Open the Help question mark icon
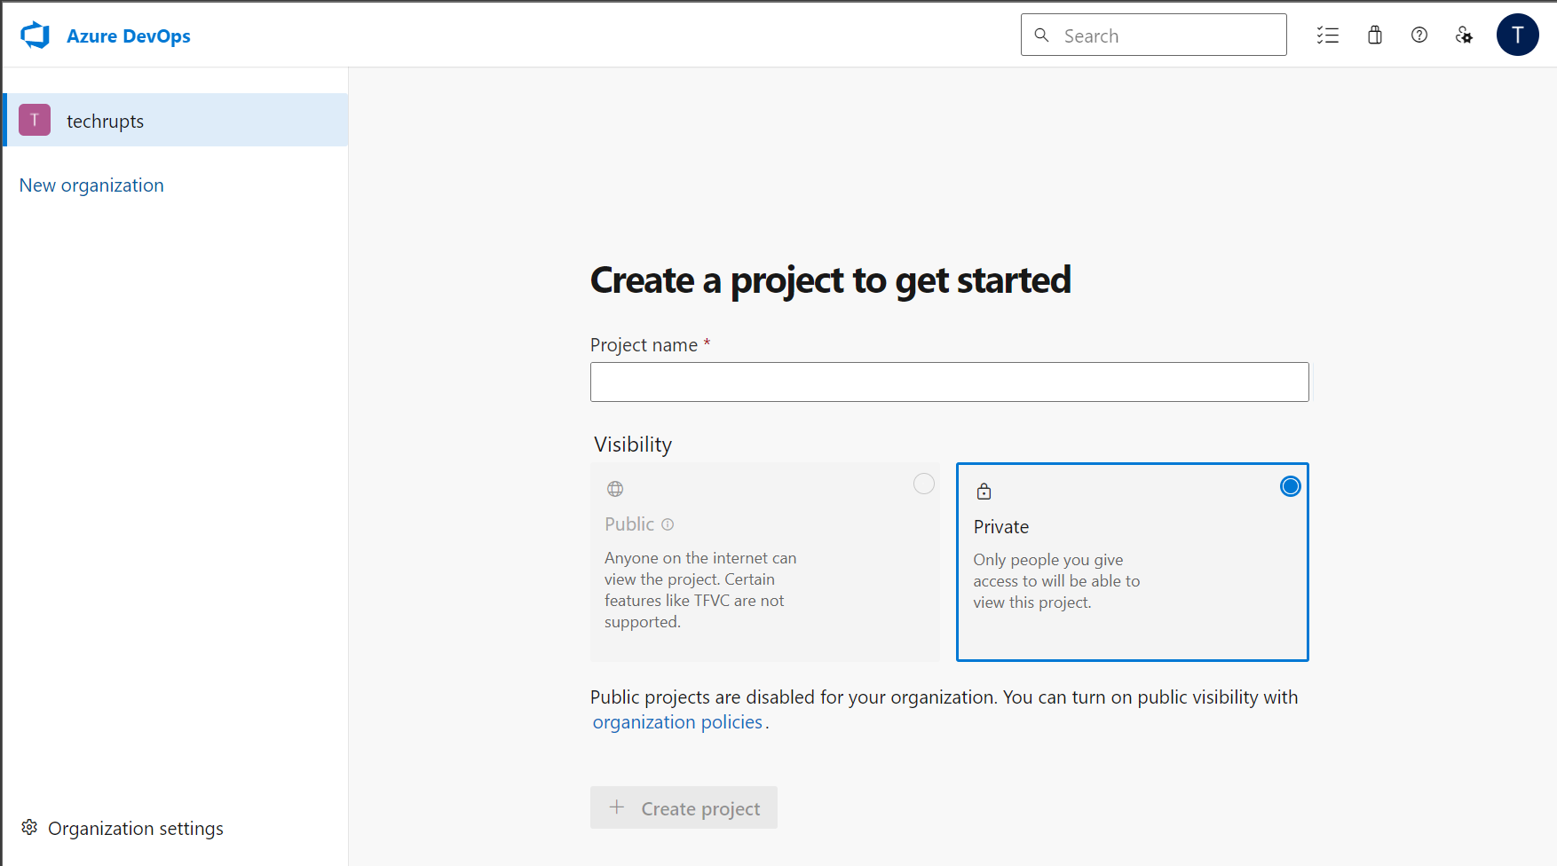1557x866 pixels. 1419,35
